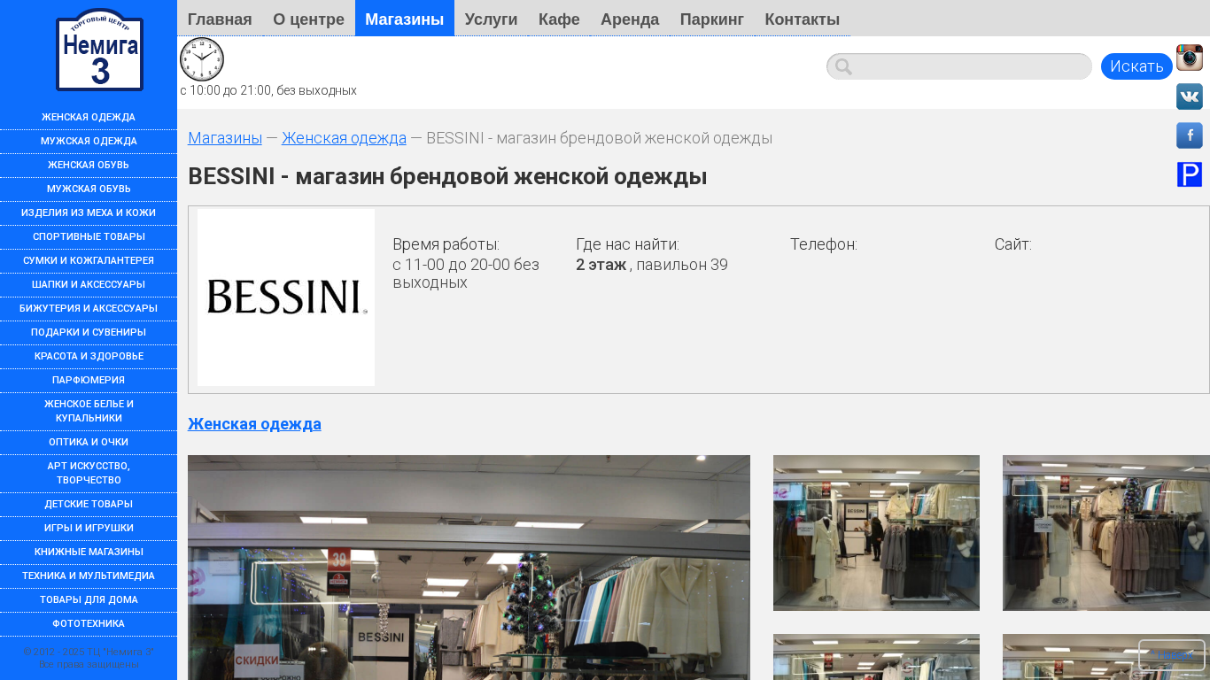Follow the Женская одежда breadcrumb link

344,138
